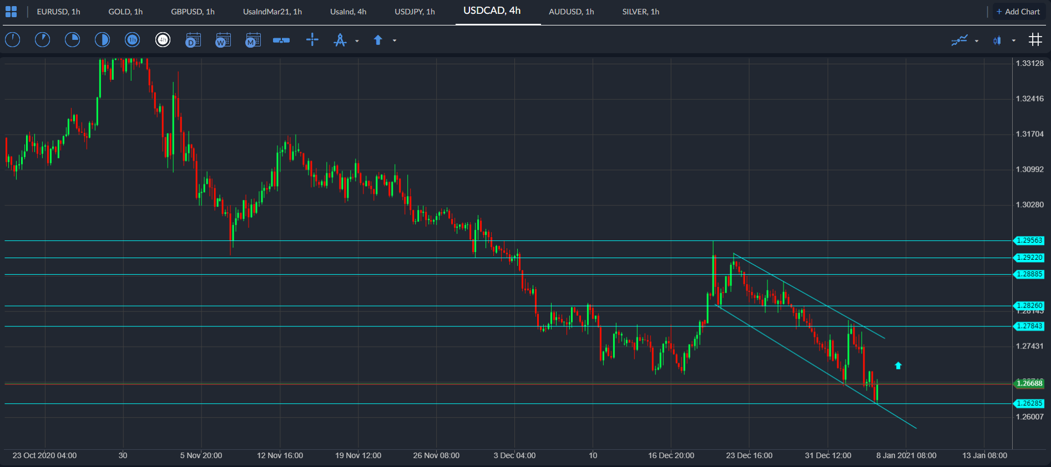
Task: Select the 1.29563 horizontal line label
Action: [1029, 240]
